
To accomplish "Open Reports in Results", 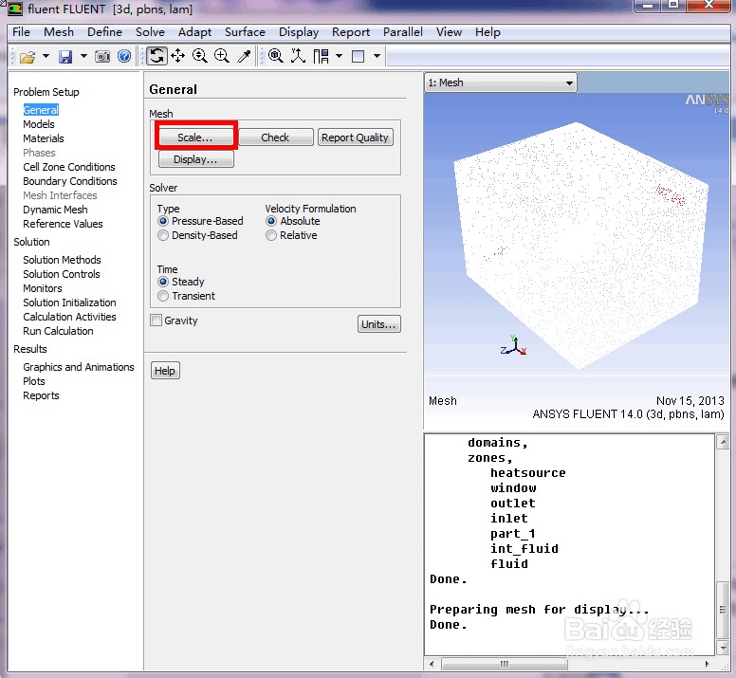I will [42, 395].
